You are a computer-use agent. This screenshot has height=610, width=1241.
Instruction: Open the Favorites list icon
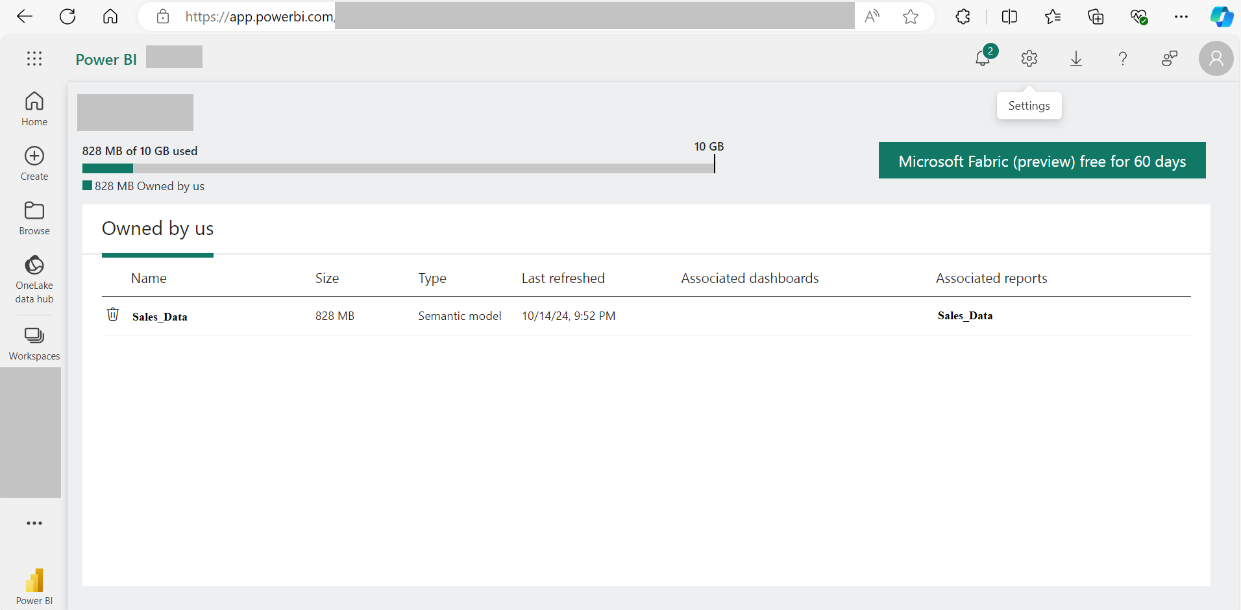tap(1053, 16)
